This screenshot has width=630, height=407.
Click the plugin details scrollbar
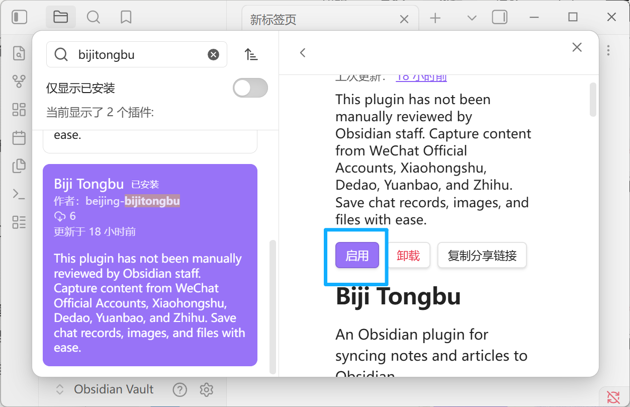[593, 100]
